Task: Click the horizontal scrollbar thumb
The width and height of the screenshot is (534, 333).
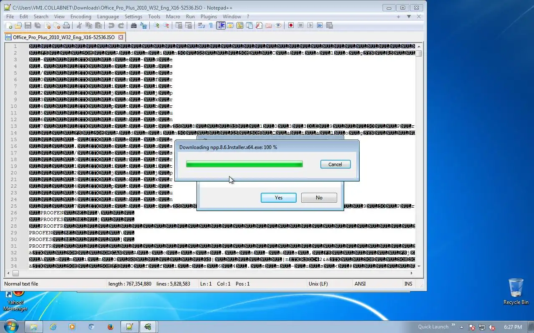Action: tap(15, 273)
